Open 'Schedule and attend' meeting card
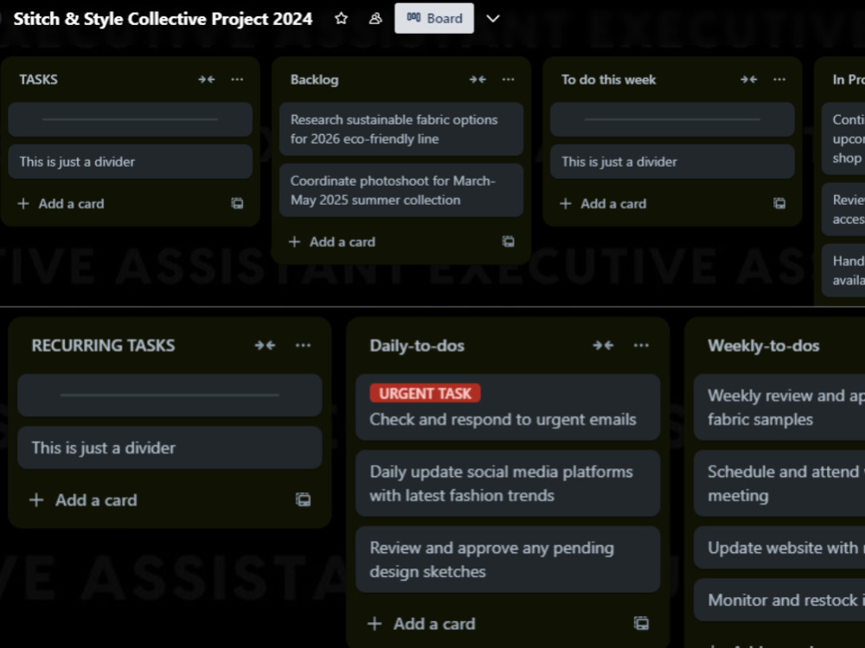Screen dimensions: 865x648 (x=779, y=483)
